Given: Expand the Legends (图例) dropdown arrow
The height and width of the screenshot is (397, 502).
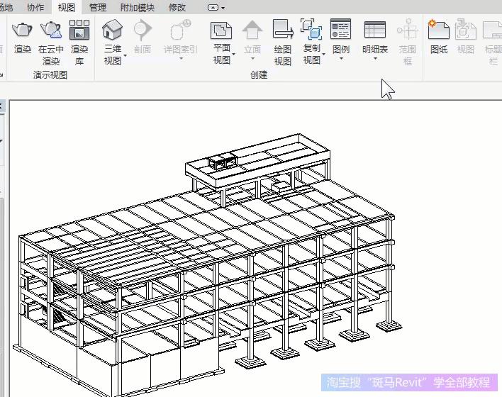Looking at the screenshot, I should click(x=341, y=60).
